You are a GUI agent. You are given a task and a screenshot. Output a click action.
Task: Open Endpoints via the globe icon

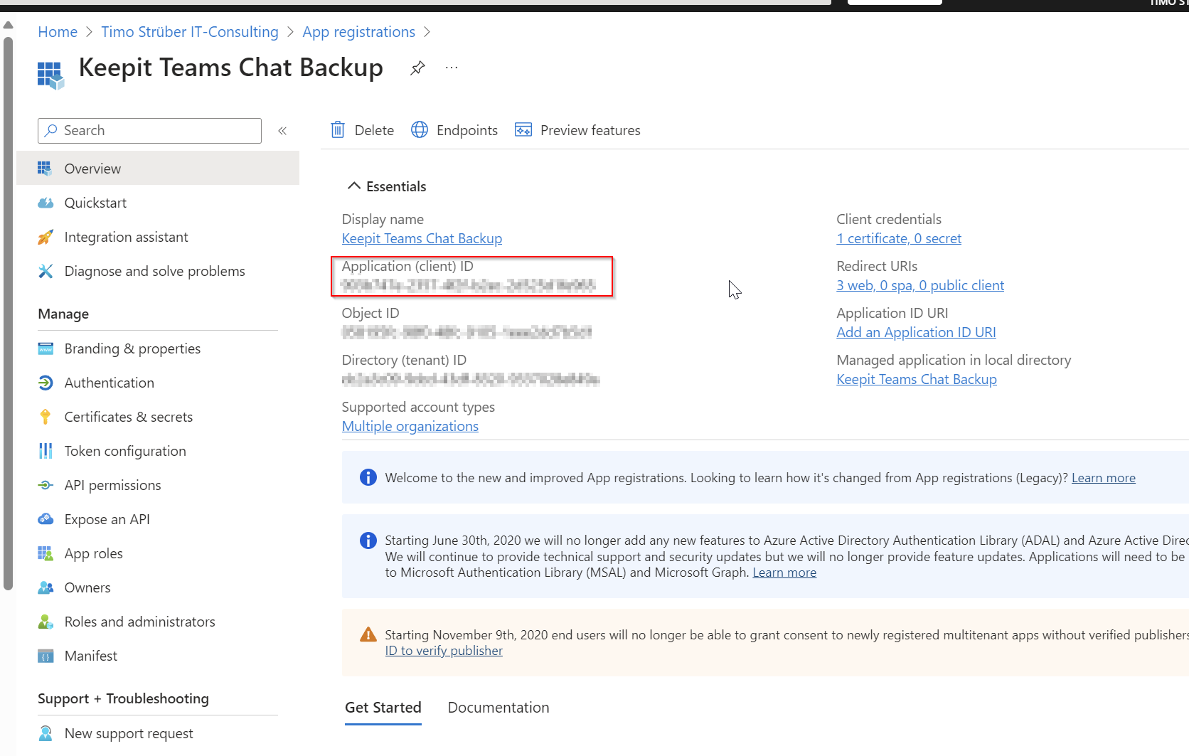click(420, 130)
